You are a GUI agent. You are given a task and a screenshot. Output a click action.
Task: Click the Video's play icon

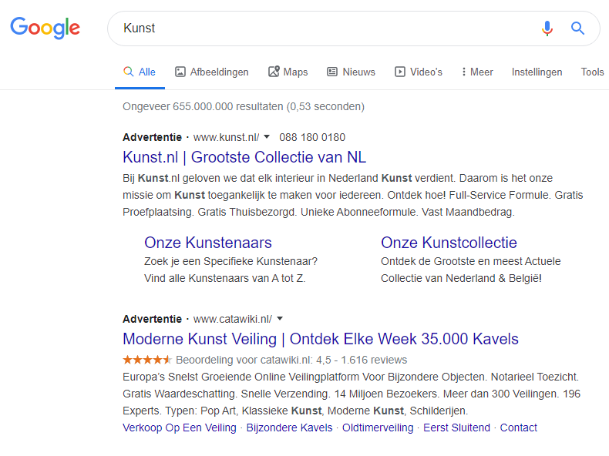pos(400,72)
